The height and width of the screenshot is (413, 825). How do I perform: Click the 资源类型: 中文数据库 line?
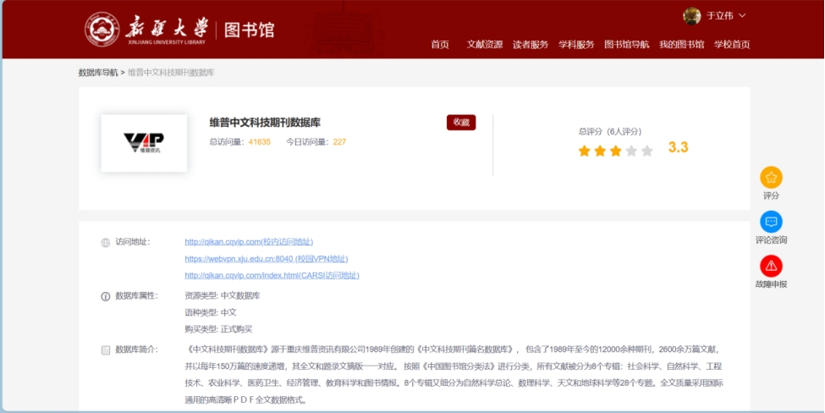222,295
